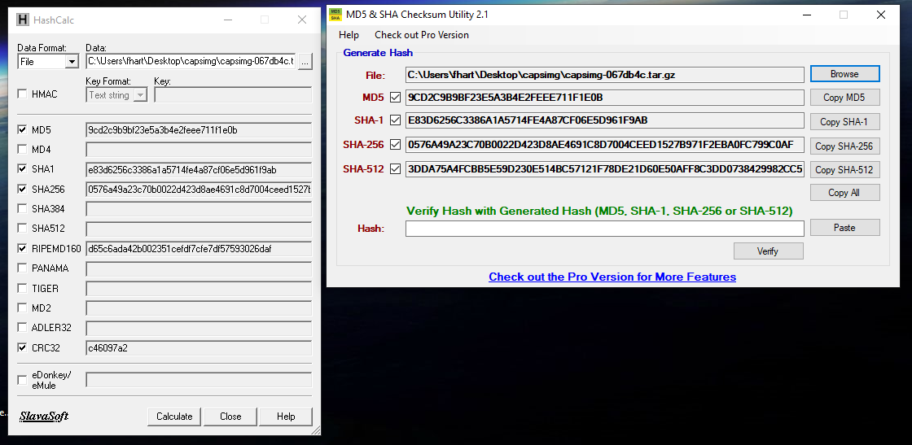Click Copy SHA-1 button
912x445 pixels.
[844, 122]
